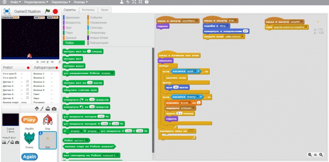Select the Ship sprite
This screenshot has height=162, width=329.
(48, 122)
